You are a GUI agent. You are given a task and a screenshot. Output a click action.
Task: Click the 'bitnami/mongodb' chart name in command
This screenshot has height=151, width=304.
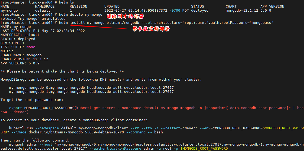pyautogui.click(x=123, y=23)
